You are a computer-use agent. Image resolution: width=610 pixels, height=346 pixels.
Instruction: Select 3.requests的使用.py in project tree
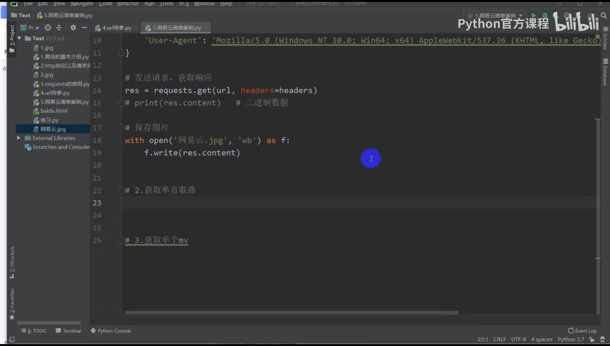pos(61,84)
